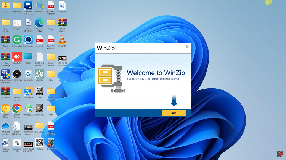Open the S23 Galaxy folder

coord(39,126)
